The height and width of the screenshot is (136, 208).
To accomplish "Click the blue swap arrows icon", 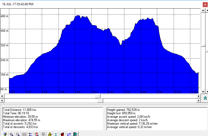I will coord(69,134).
